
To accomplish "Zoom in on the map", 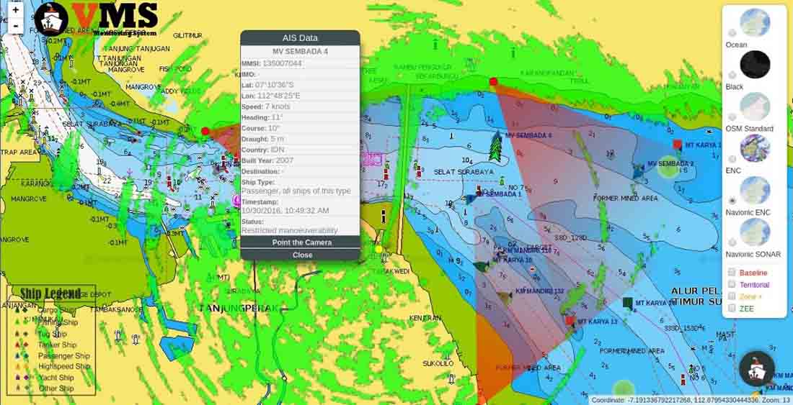I will tap(16, 10).
